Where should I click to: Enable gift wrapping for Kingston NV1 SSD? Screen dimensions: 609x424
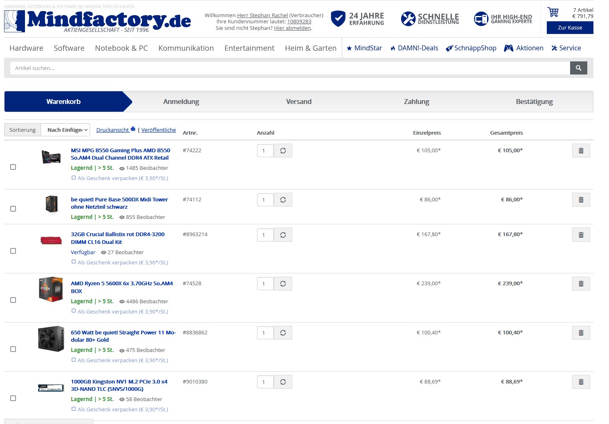[74, 409]
